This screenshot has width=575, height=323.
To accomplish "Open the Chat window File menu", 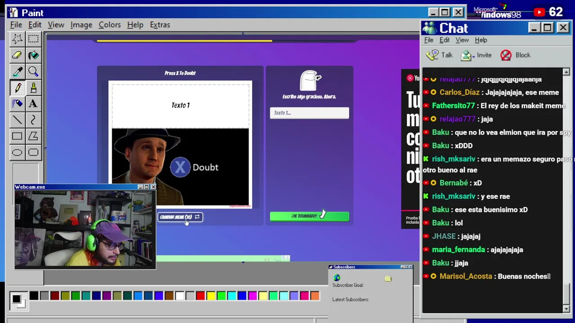I will [x=429, y=40].
